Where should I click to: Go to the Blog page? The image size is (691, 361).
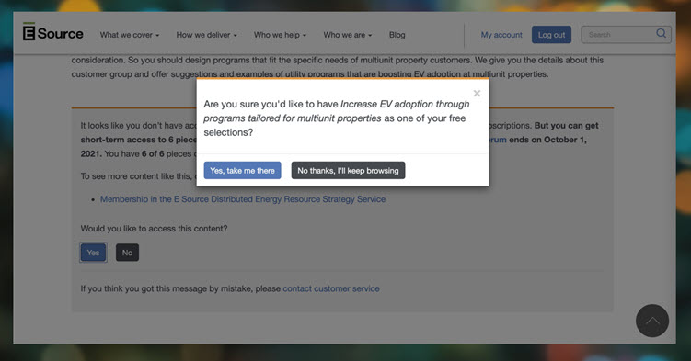(x=397, y=35)
